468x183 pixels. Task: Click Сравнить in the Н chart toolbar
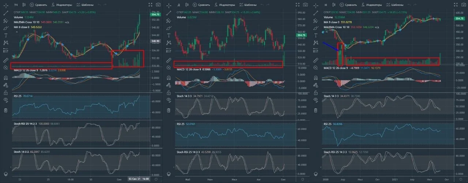348,5
